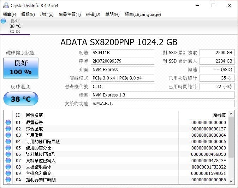Viewport: 238px width, 188px height.
Task: Open the 語言(Language) menu
Action: coord(143,14)
